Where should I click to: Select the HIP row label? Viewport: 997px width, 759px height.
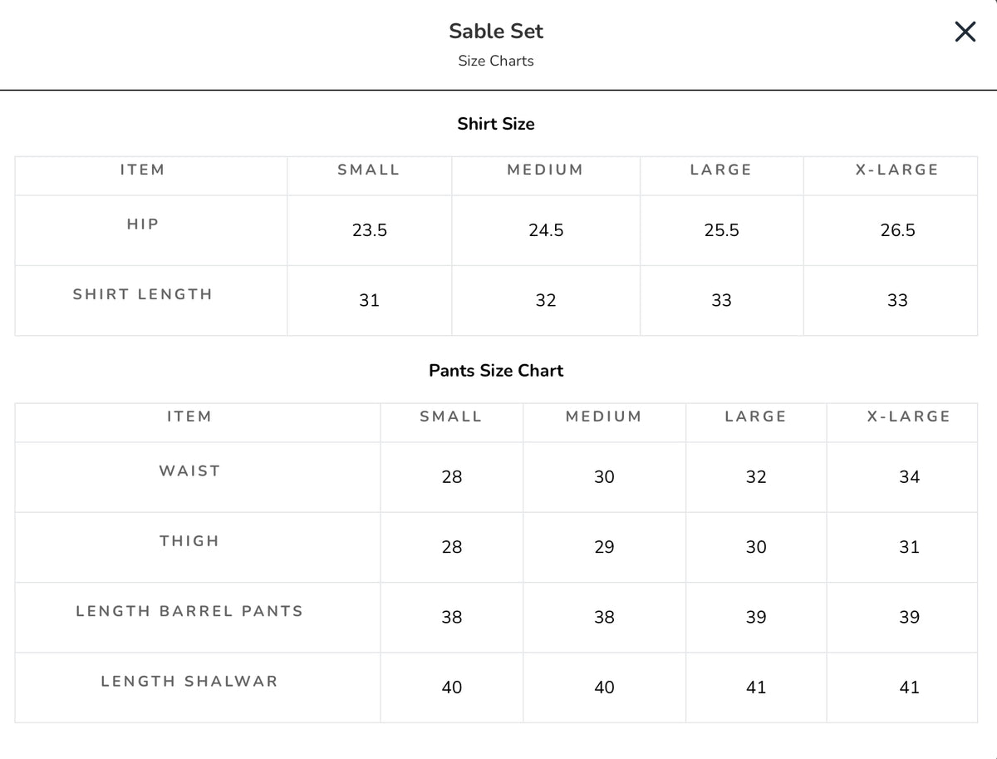[x=143, y=224]
